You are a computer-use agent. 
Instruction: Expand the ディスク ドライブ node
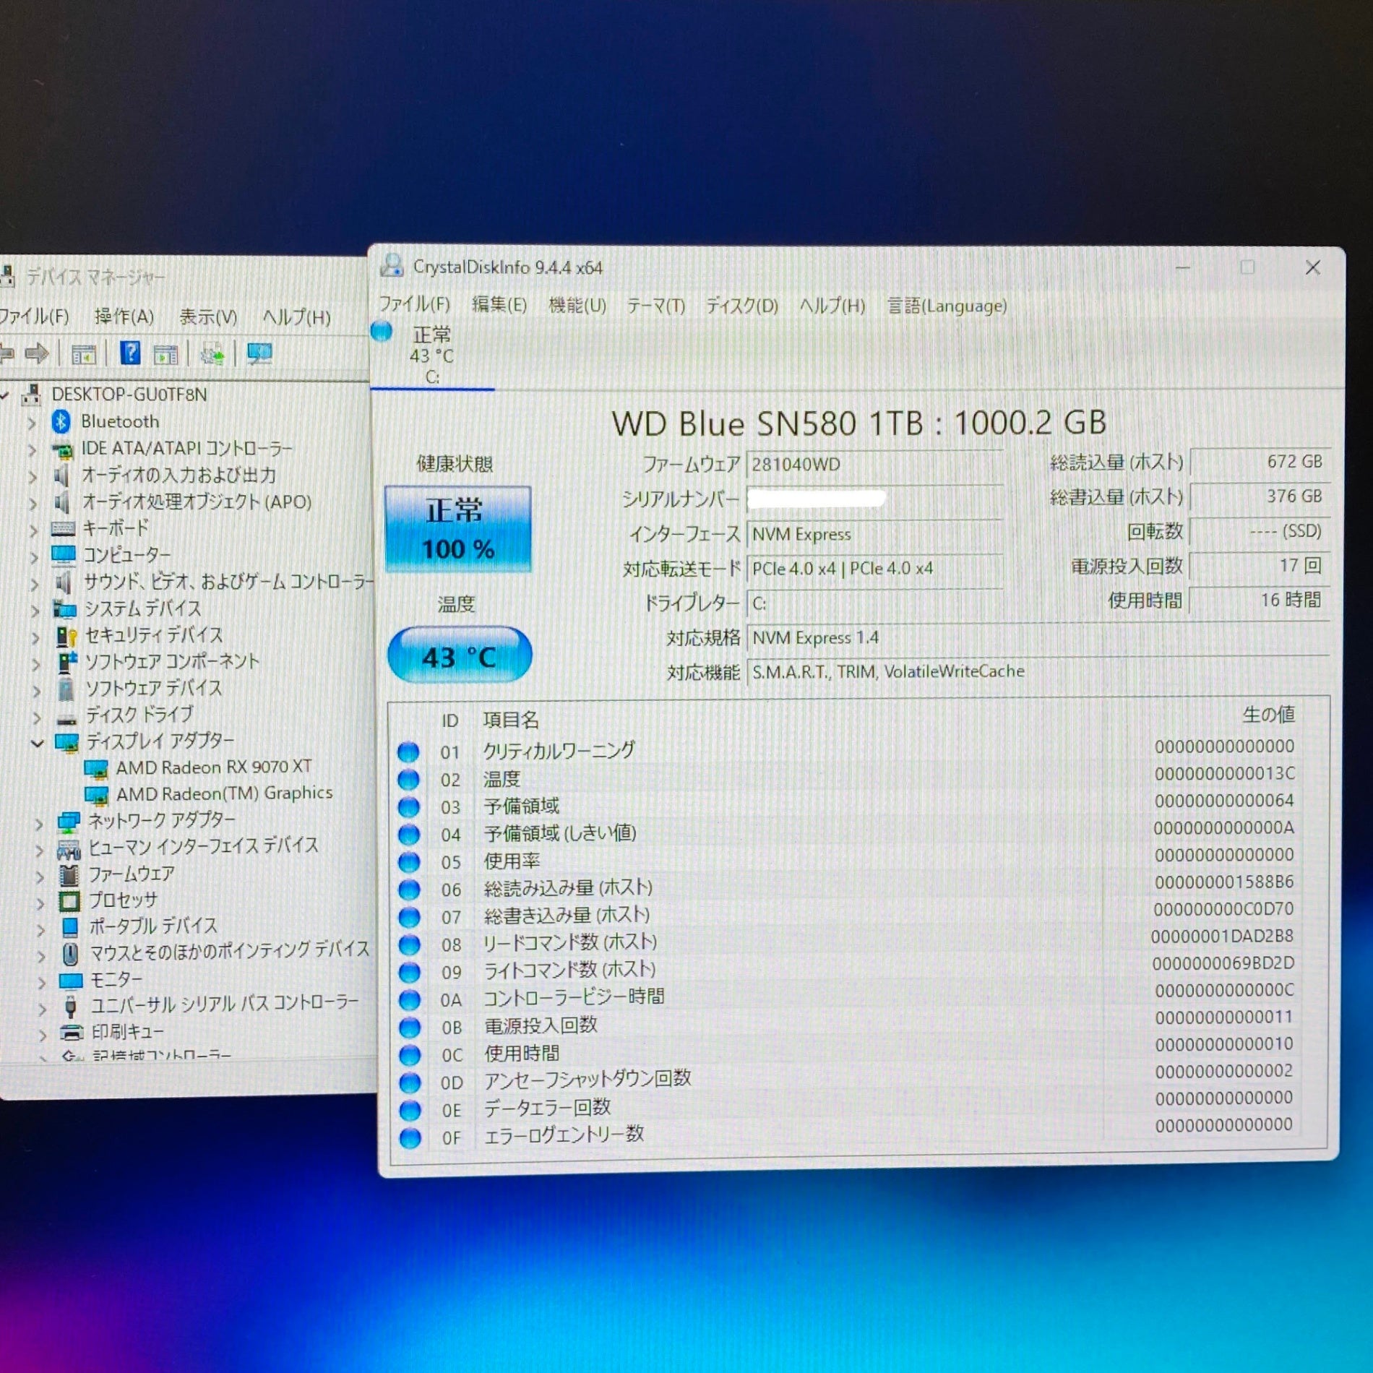pyautogui.click(x=35, y=717)
